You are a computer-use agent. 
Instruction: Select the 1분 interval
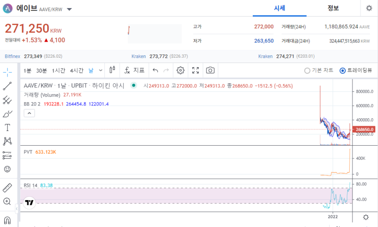27,70
